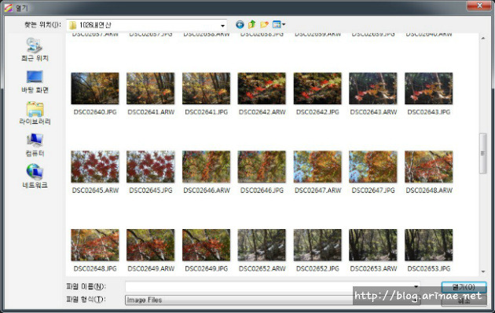Open Computer (컴퓨터) shortcut
The height and width of the screenshot is (313, 495).
click(35, 145)
